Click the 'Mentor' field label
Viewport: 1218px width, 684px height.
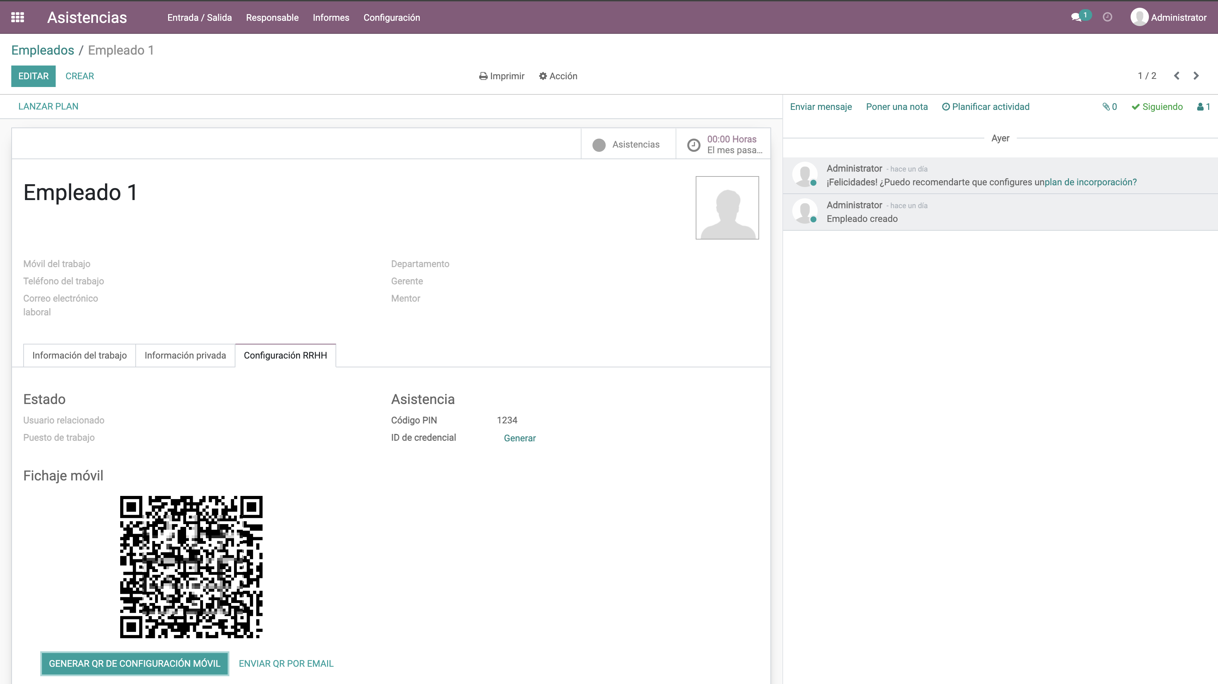pyautogui.click(x=406, y=299)
